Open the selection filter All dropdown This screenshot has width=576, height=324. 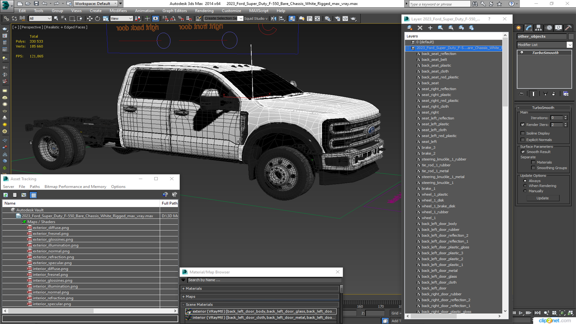40,19
